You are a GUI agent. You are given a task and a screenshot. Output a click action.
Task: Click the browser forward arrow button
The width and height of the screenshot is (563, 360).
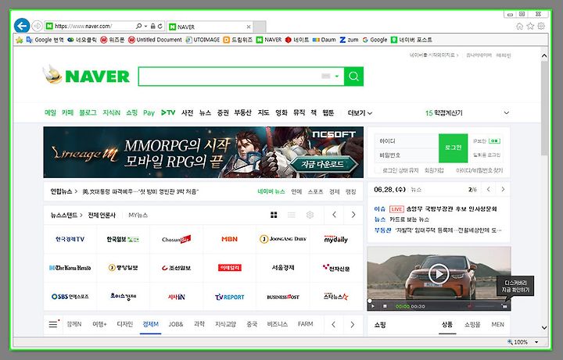(37, 26)
